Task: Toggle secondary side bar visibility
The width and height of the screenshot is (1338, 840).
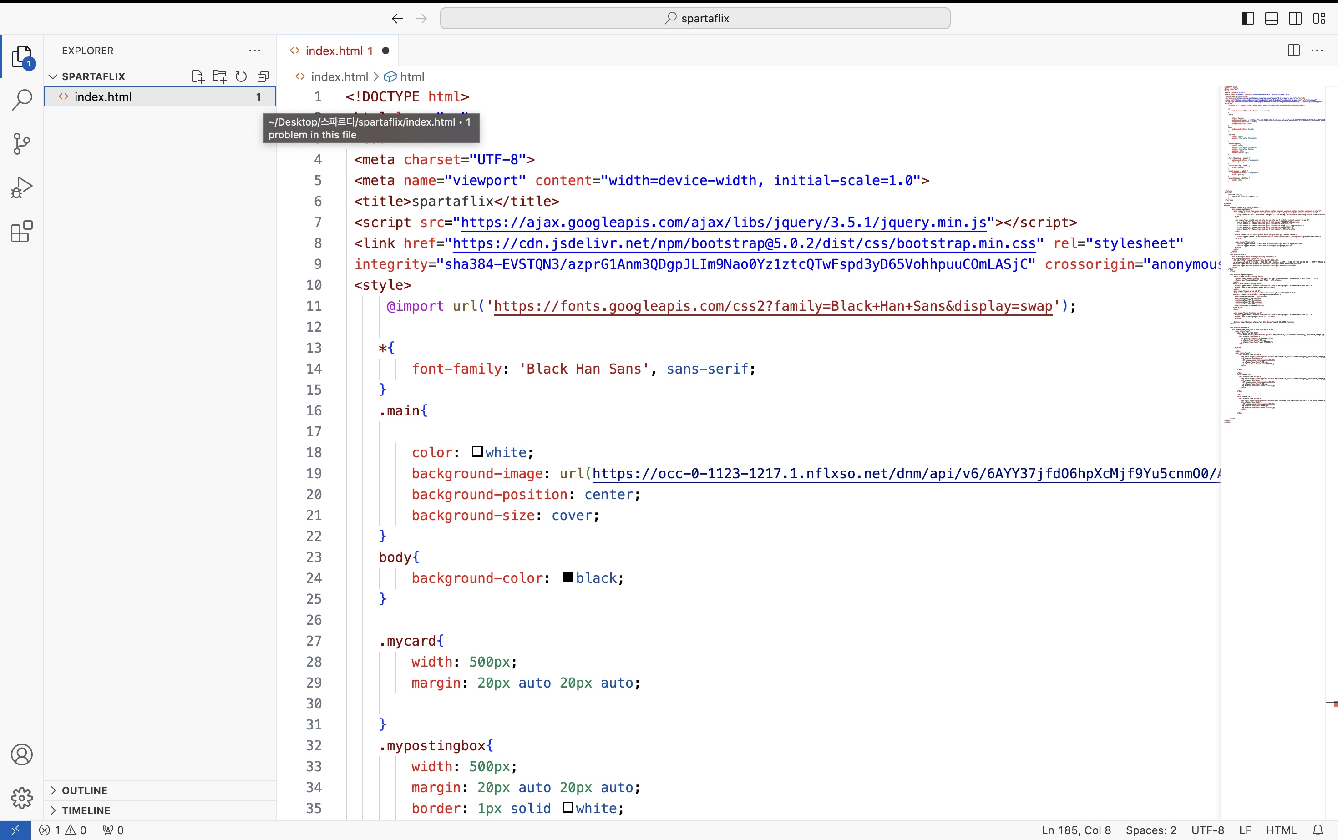Action: (1295, 18)
